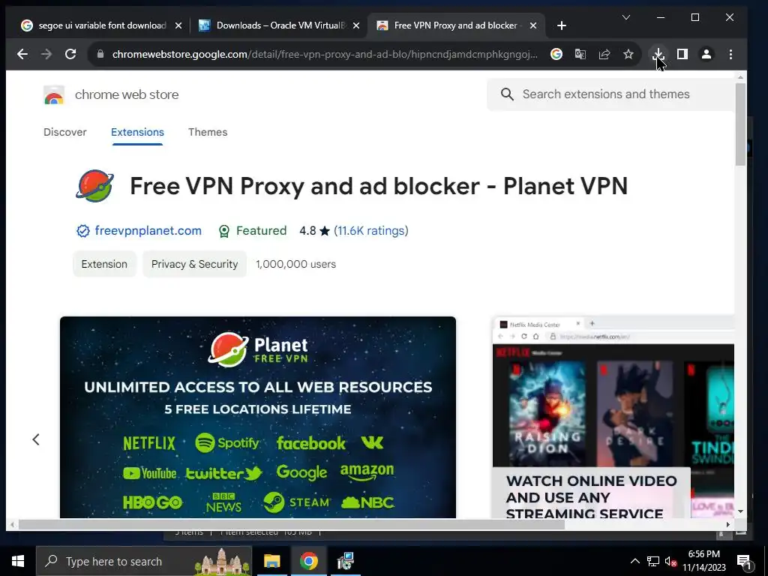Click the Chrome taskbar icon
This screenshot has width=768, height=576.
pyautogui.click(x=308, y=561)
